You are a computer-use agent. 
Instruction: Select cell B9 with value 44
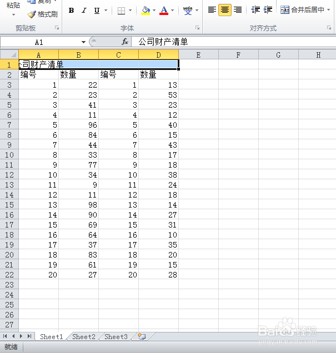(79, 145)
